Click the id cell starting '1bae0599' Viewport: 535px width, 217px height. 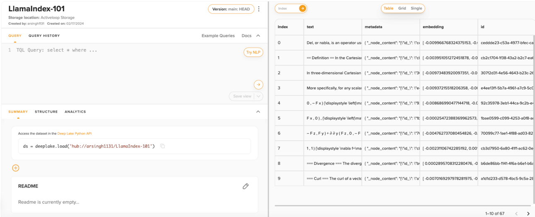coord(506,118)
